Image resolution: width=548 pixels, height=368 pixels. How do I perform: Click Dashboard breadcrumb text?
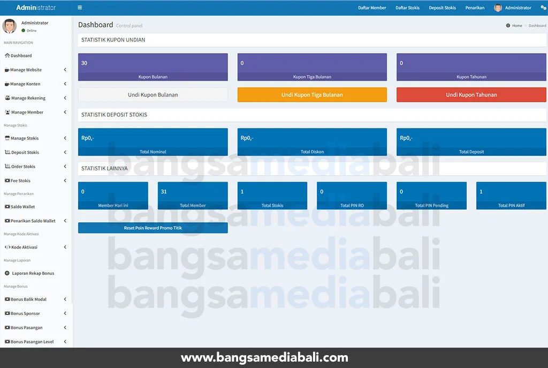tap(537, 26)
